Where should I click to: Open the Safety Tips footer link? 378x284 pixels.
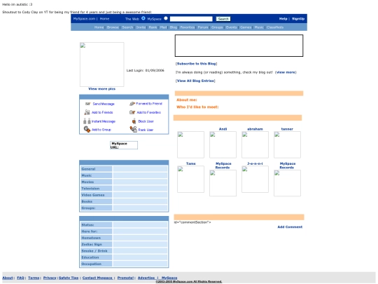69,278
